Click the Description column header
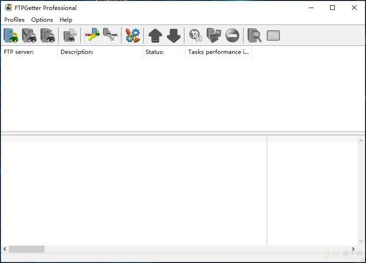Viewport: 366px width, 263px height. pyautogui.click(x=100, y=52)
